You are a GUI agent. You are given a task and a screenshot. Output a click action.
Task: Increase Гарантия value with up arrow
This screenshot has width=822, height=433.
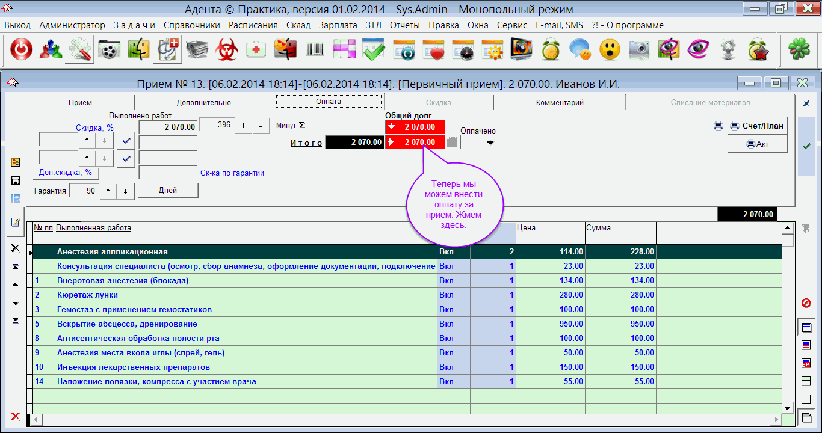point(108,191)
